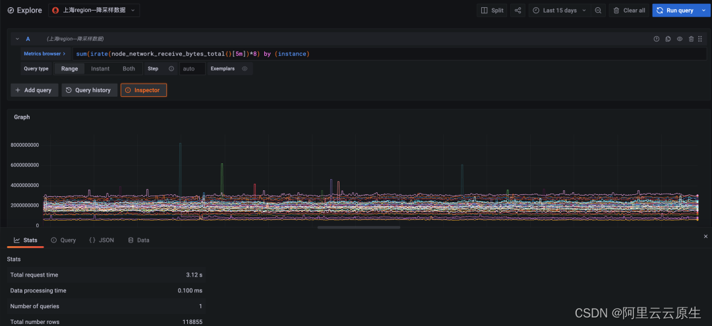Click the Split view button
This screenshot has height=326, width=712.
tap(492, 10)
